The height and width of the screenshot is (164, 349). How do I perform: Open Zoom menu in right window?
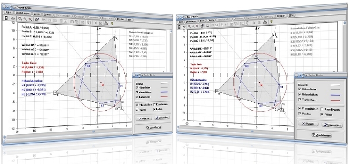(x=202, y=21)
